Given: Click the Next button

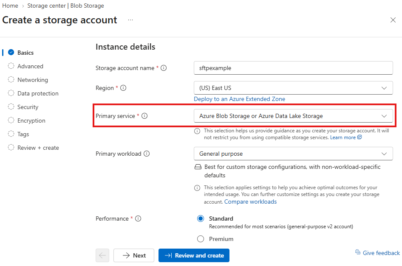Looking at the screenshot, I should (134, 255).
